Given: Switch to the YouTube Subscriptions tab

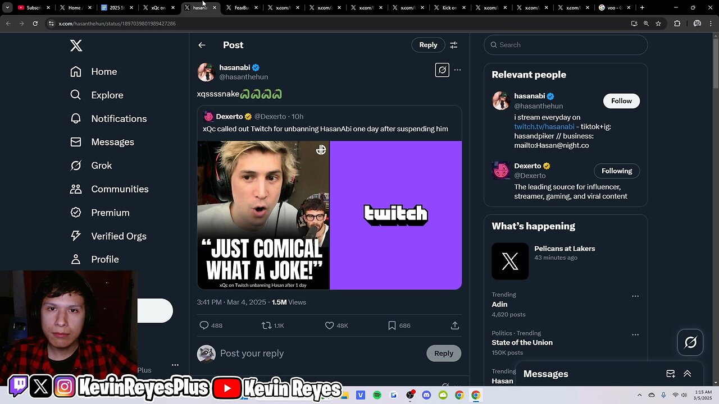Looking at the screenshot, I should click(34, 8).
